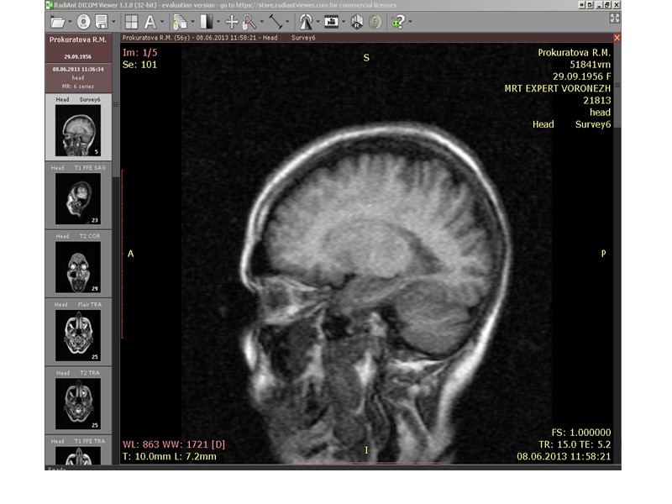Pick the length measurement tool
Viewport: 672px width, 504px height.
click(276, 22)
